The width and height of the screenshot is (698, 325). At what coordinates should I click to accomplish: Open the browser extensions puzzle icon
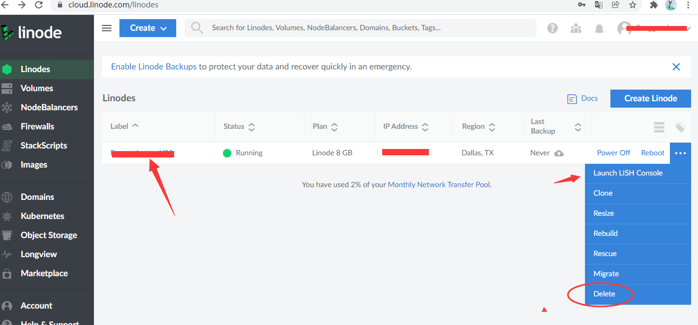(x=654, y=5)
